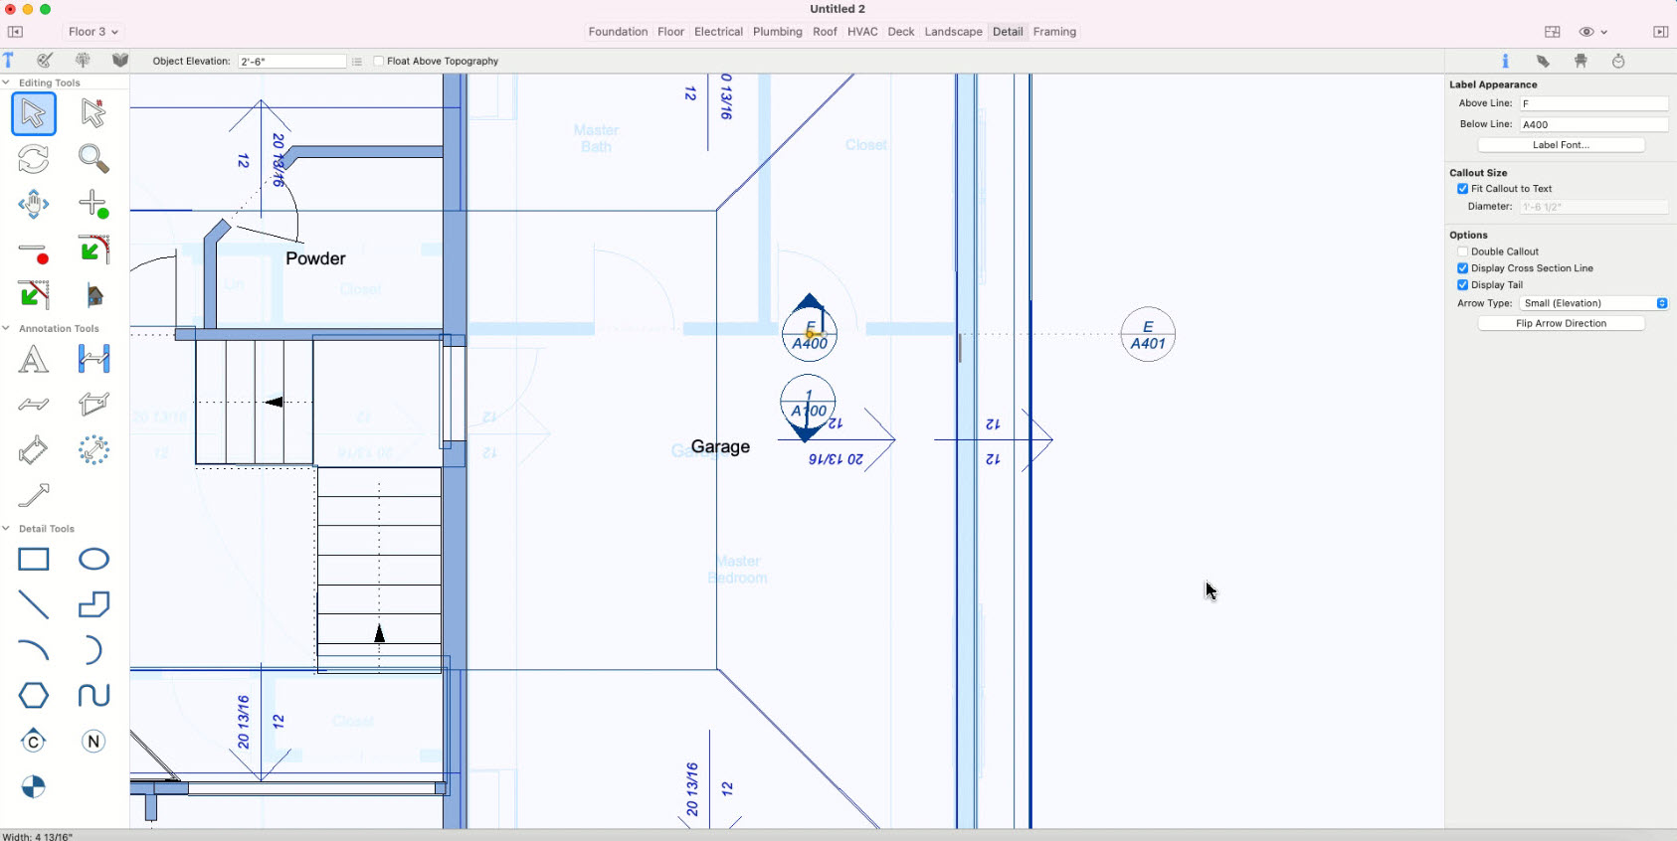Screen dimensions: 1677x841
Task: Click the floor plan view layout icon
Action: click(x=1553, y=32)
